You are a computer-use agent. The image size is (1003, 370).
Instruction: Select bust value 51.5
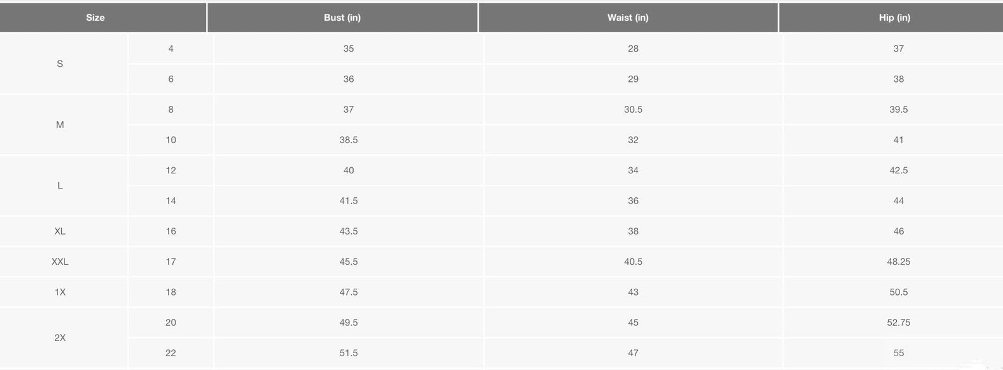click(x=349, y=353)
